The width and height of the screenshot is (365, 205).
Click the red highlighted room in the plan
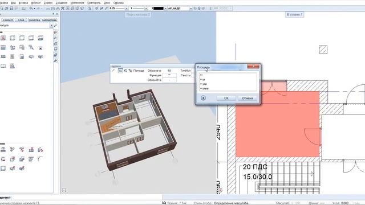[278, 124]
